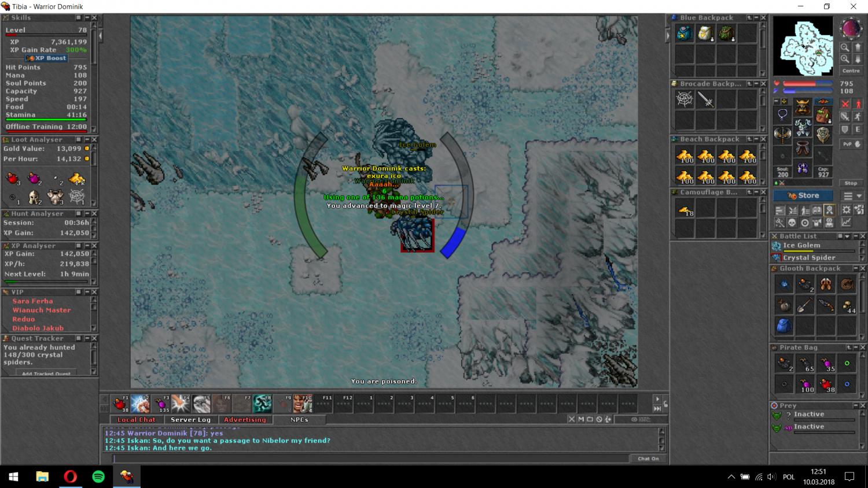The width and height of the screenshot is (868, 488).
Task: Click the XP Boost button
Action: coord(46,58)
